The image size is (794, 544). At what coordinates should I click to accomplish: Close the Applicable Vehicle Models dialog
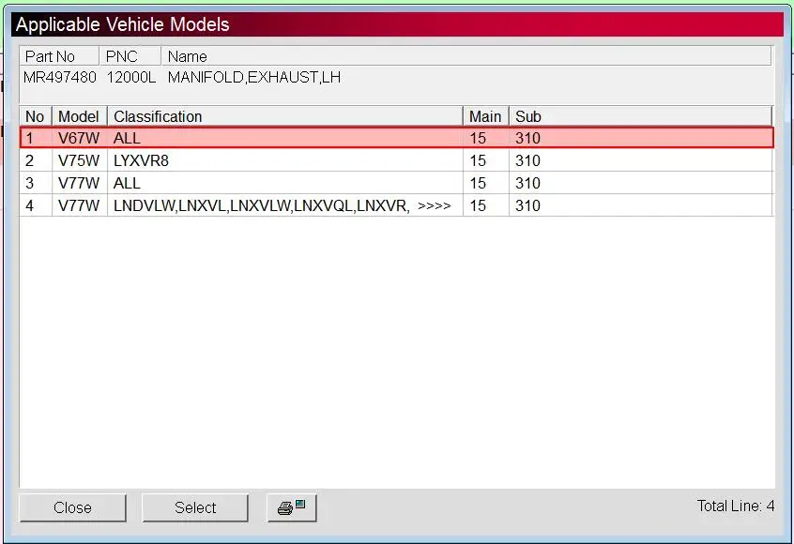click(x=72, y=507)
